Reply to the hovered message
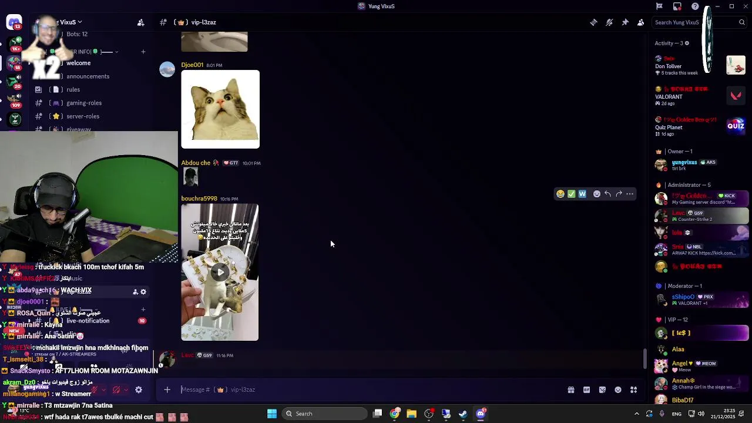 (x=607, y=194)
